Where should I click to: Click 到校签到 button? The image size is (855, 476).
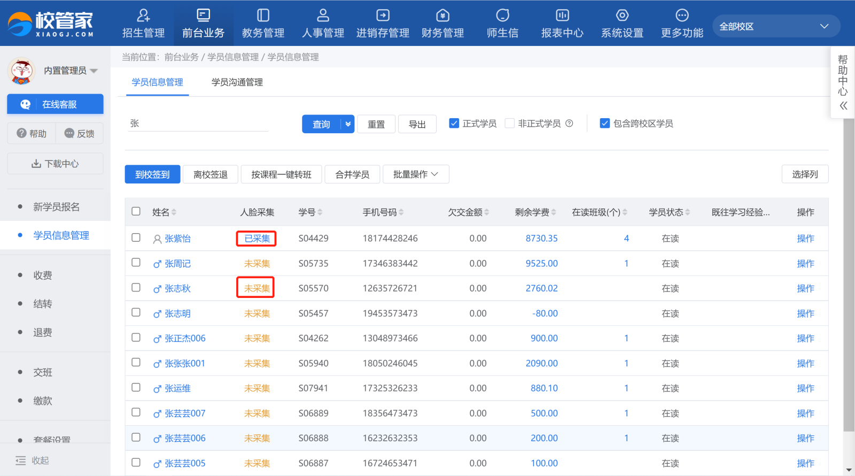point(152,174)
